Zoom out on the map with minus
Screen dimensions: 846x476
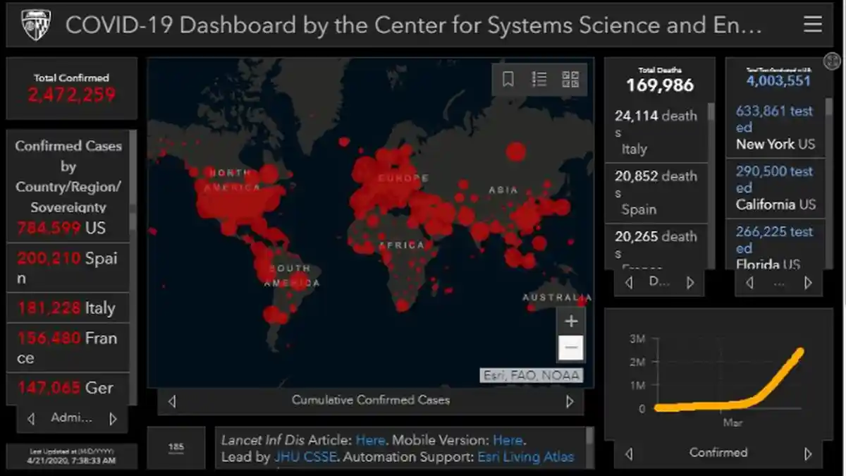[x=571, y=348]
